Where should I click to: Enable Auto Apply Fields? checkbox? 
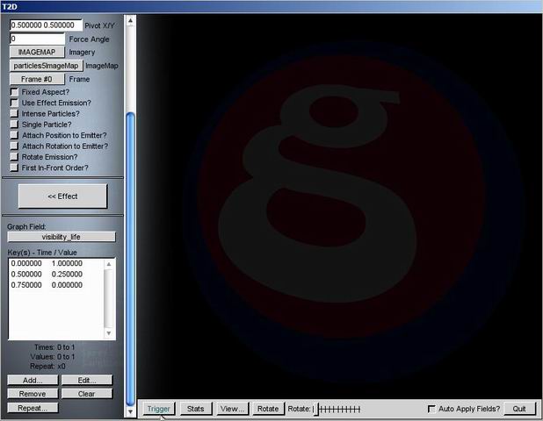point(431,409)
